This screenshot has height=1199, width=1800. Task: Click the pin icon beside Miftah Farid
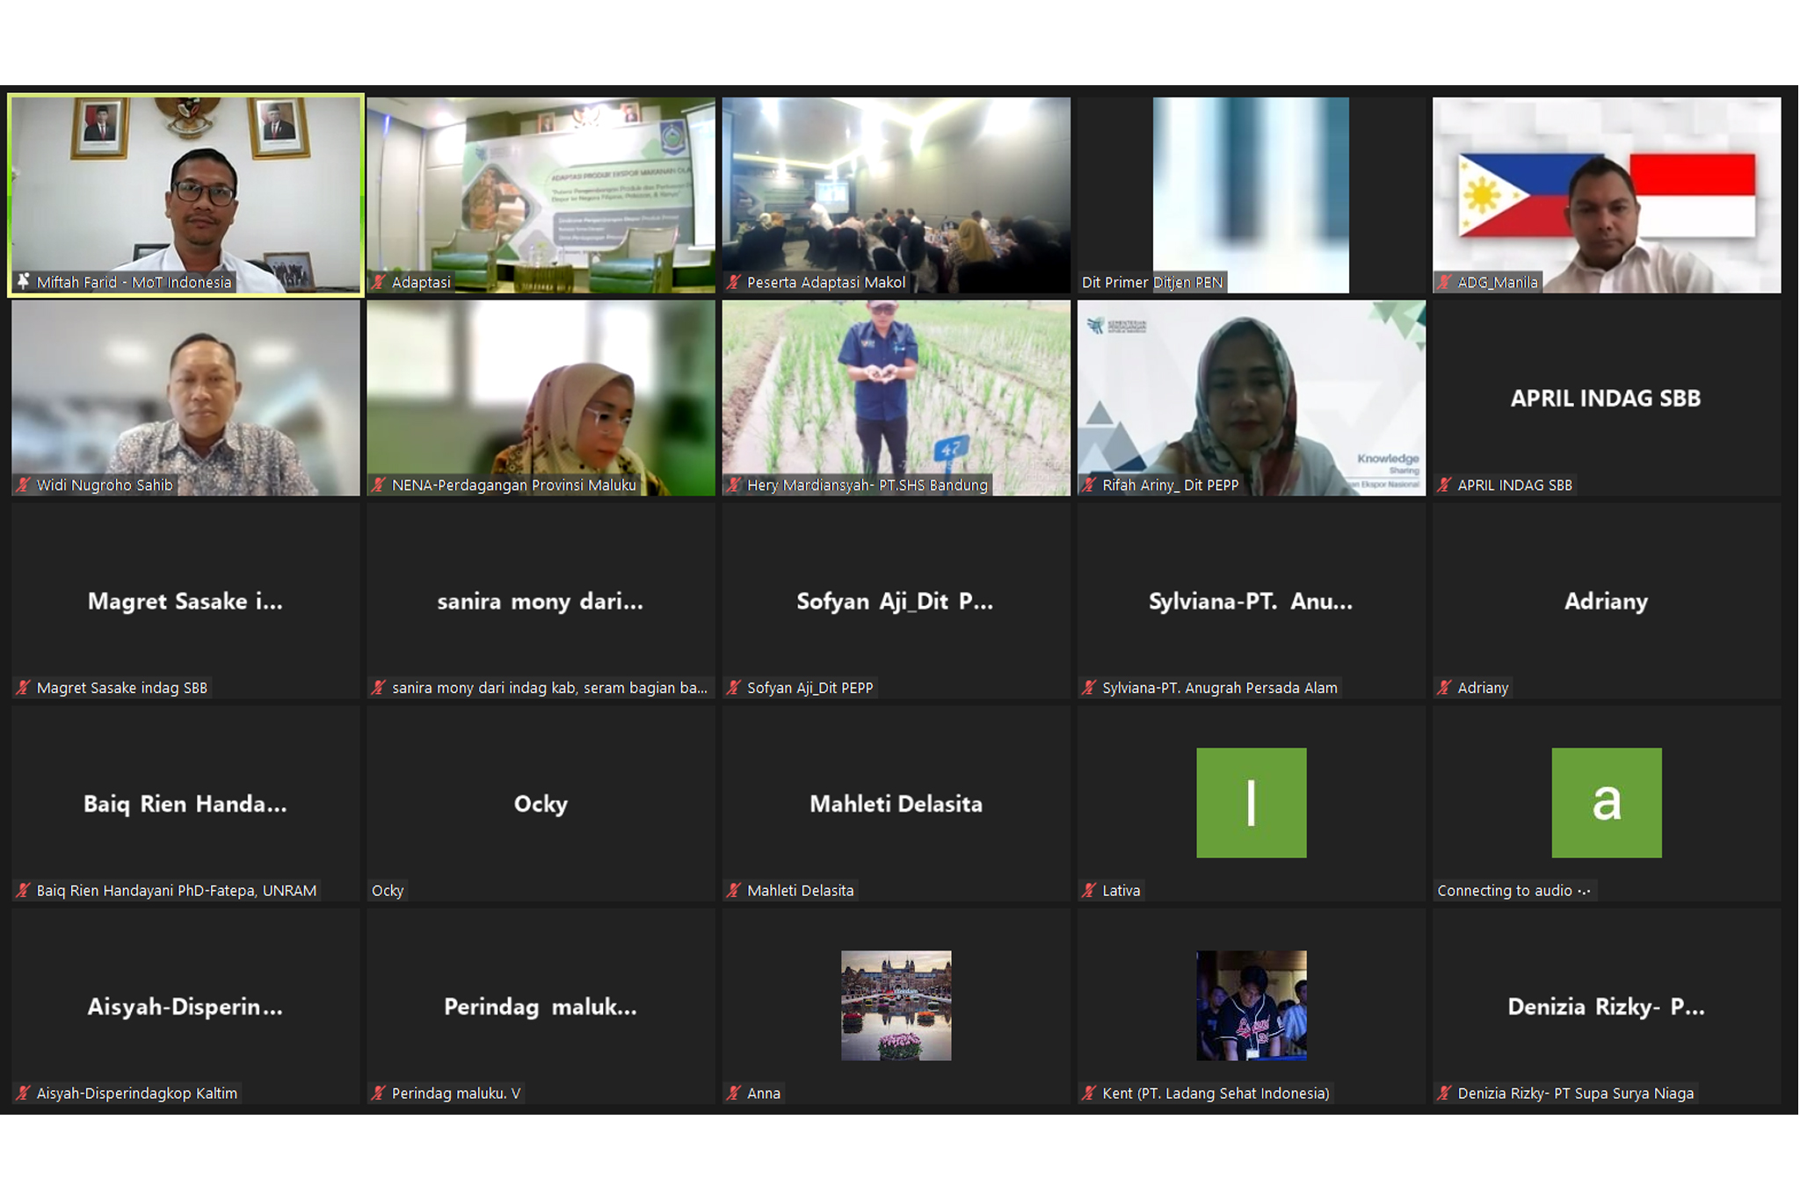point(24,281)
